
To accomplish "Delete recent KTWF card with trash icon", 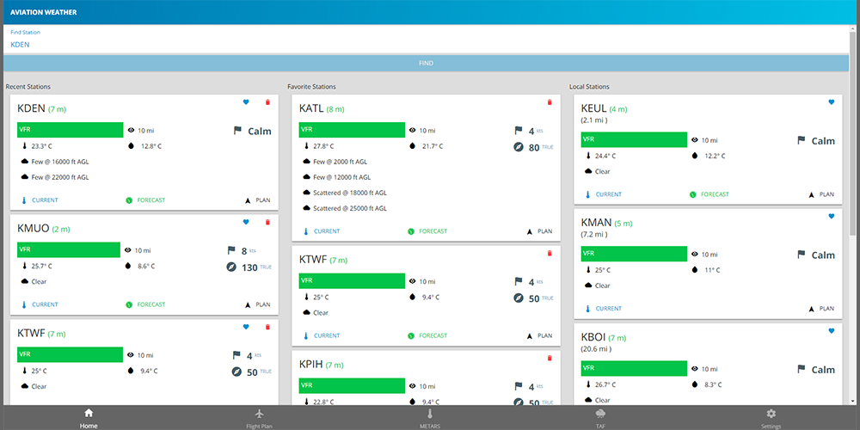I will pos(267,327).
